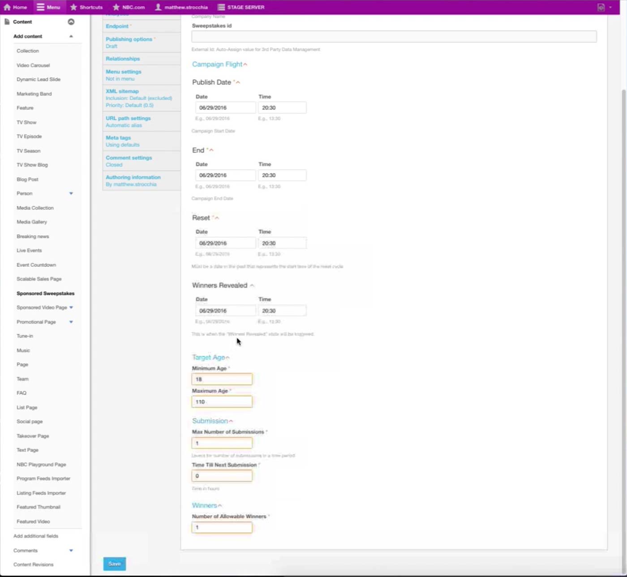Click the Content document icon in sidebar
This screenshot has width=627, height=577.
click(7, 22)
